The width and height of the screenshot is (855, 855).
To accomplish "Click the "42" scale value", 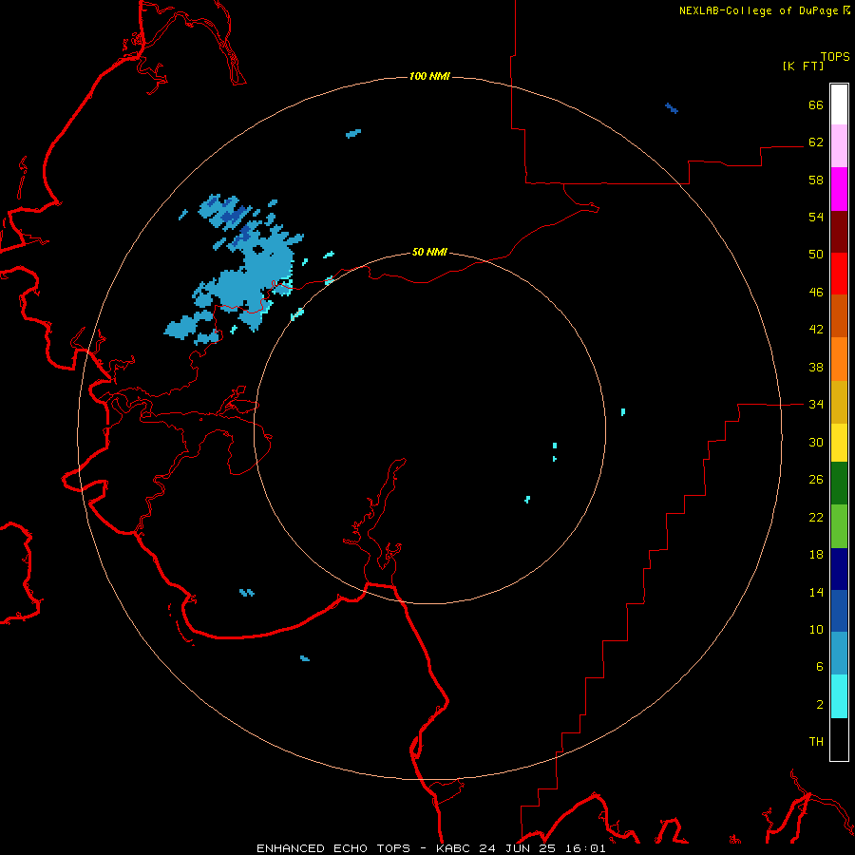I will tap(816, 330).
